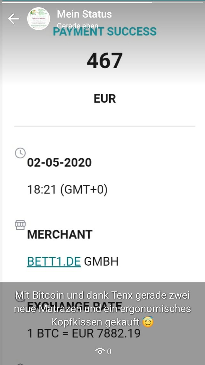Tap the smiling halo emoji in caption
The height and width of the screenshot is (365, 205).
pyautogui.click(x=148, y=322)
